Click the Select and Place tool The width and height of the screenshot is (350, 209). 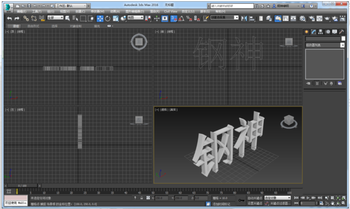coord(123,19)
